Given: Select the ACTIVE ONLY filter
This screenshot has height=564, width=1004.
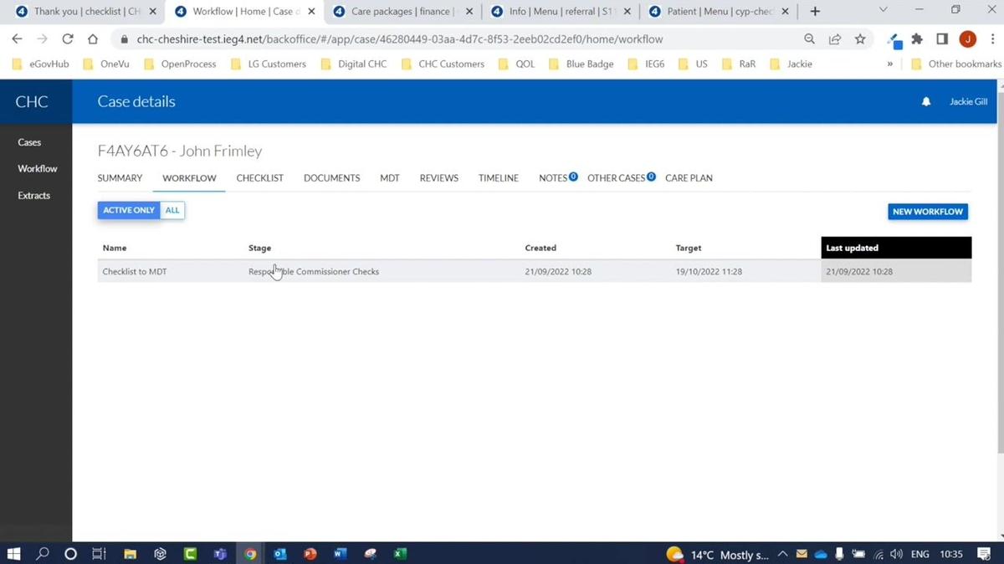Looking at the screenshot, I should click(128, 210).
